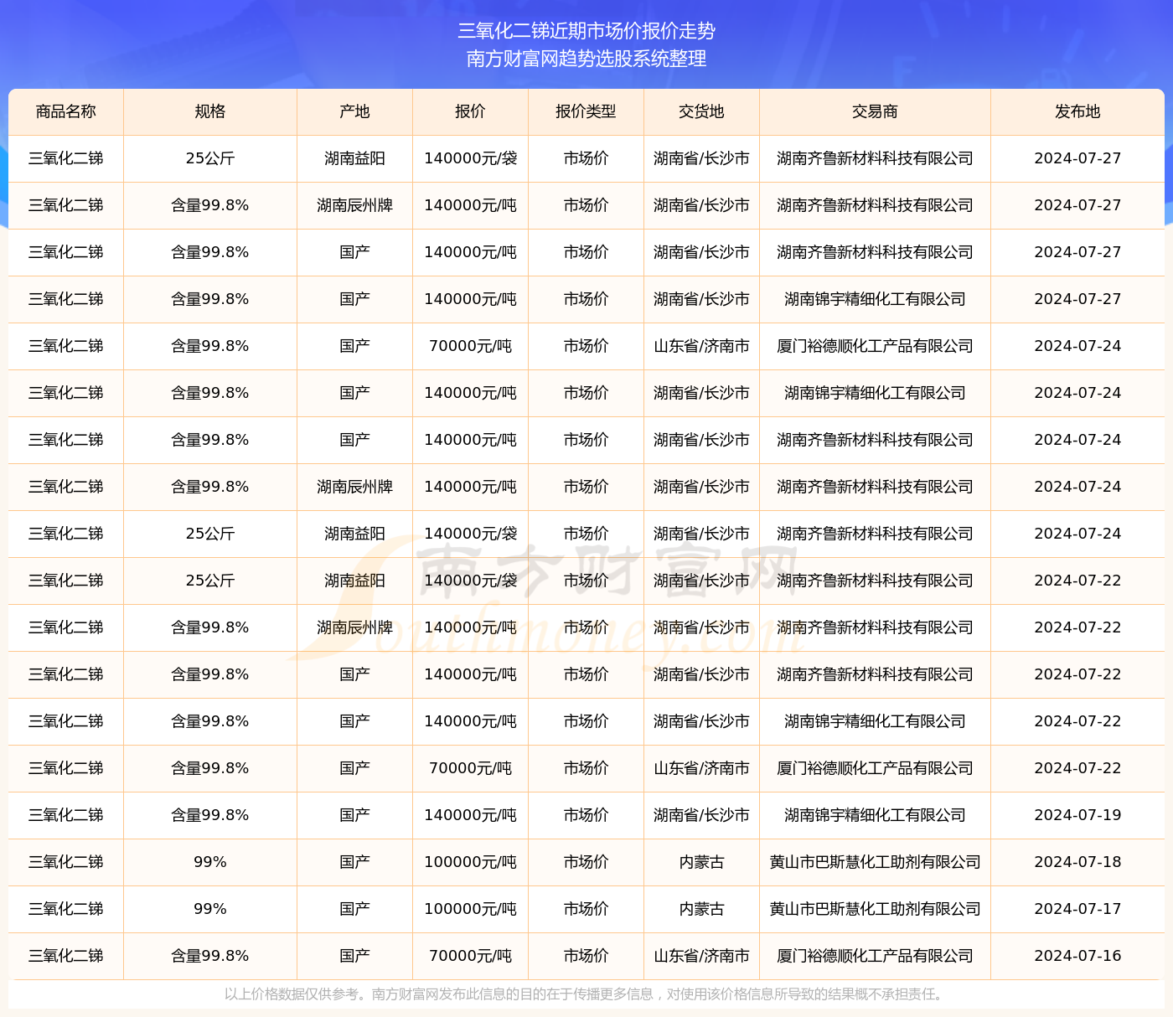Screen dimensions: 1173x1017
Task: Click 湖南益阳 in the 2024-07-27 row
Action: [x=354, y=158]
